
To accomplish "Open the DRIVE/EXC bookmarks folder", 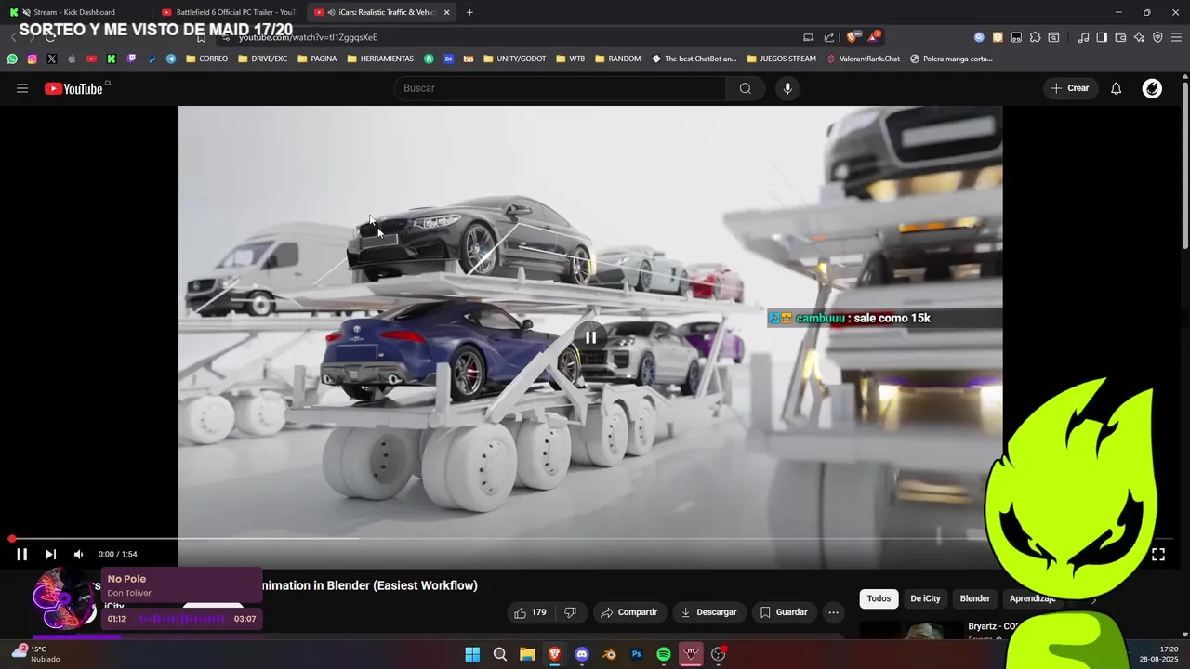I will (262, 59).
